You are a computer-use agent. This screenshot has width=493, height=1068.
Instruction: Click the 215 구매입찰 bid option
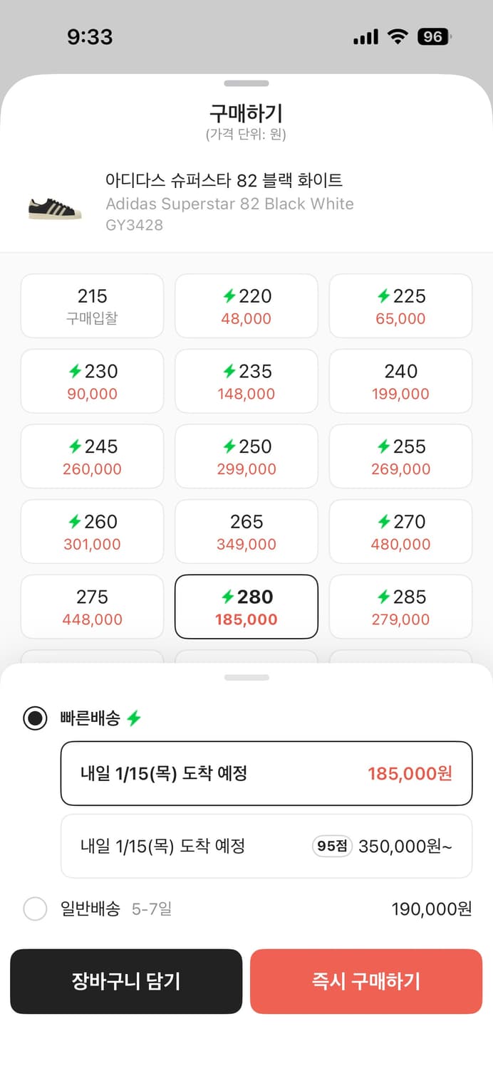coord(92,305)
